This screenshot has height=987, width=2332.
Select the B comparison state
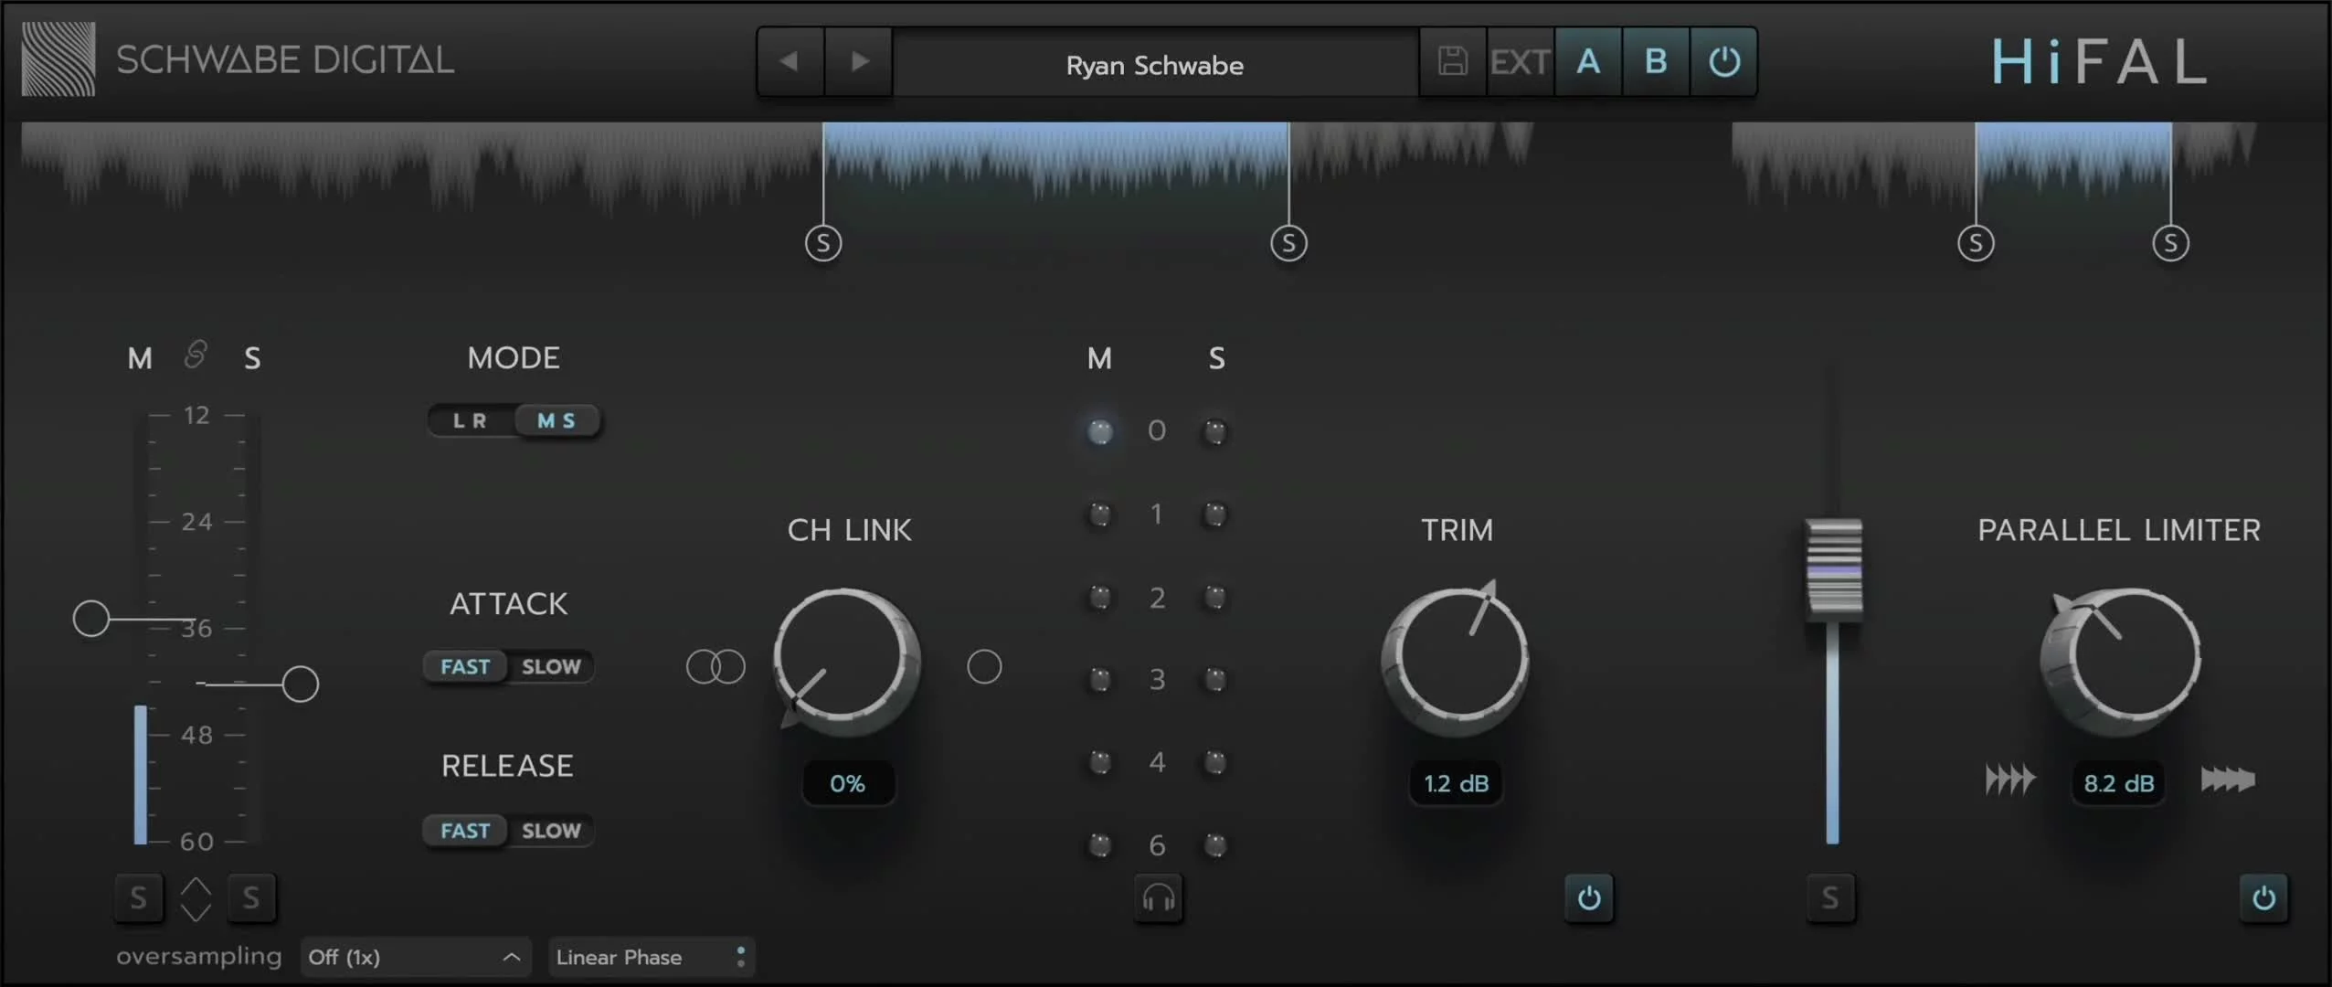[x=1655, y=61]
